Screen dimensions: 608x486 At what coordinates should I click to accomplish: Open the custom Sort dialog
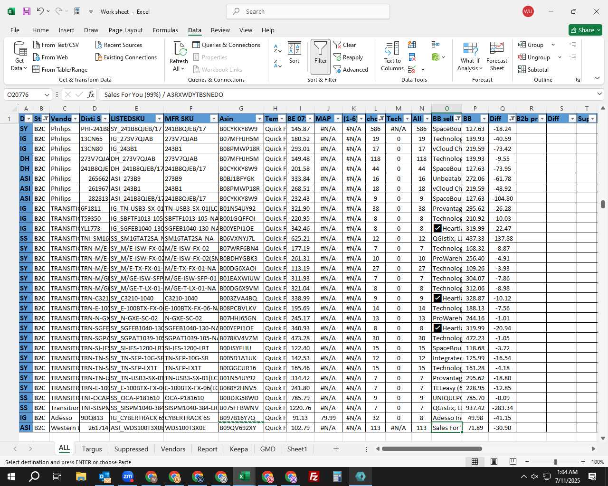click(x=294, y=53)
